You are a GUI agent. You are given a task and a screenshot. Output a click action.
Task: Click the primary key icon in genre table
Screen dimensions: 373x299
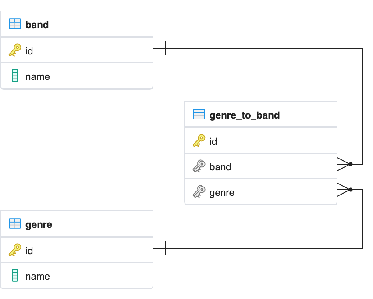click(15, 250)
